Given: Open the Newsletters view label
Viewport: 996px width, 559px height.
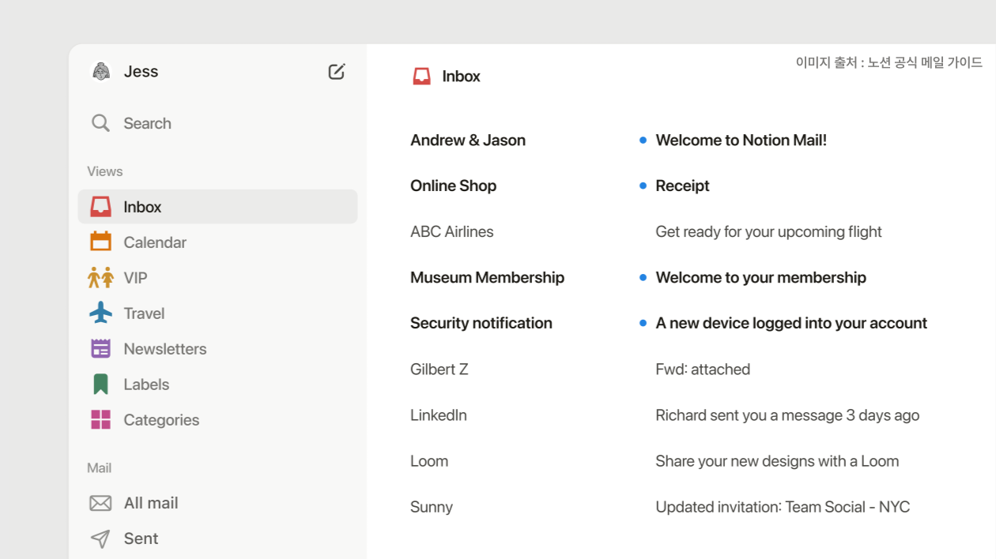Looking at the screenshot, I should 165,349.
